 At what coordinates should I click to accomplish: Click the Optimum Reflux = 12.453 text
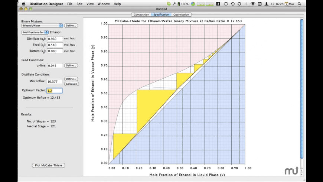[42, 98]
